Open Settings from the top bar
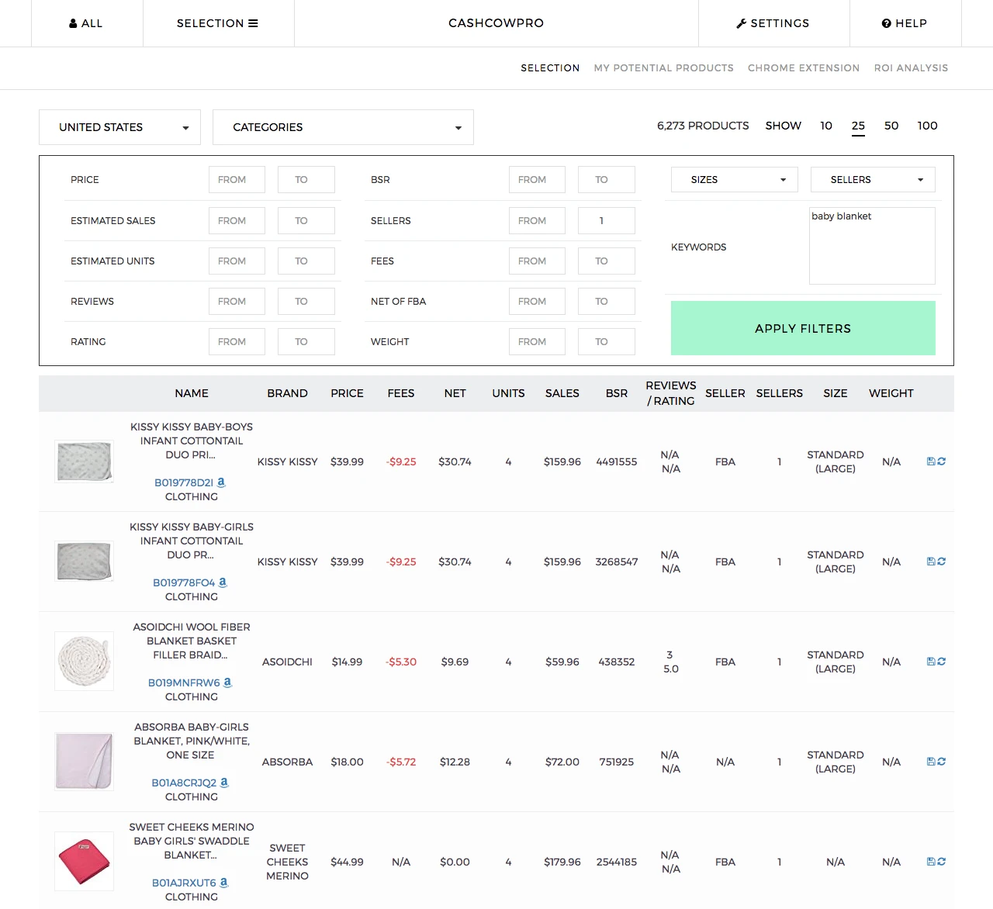 click(x=773, y=23)
